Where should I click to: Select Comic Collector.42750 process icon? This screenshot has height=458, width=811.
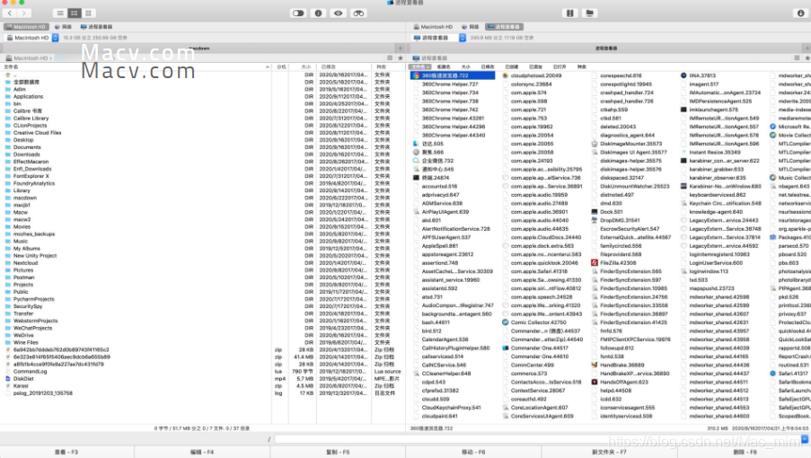click(506, 322)
